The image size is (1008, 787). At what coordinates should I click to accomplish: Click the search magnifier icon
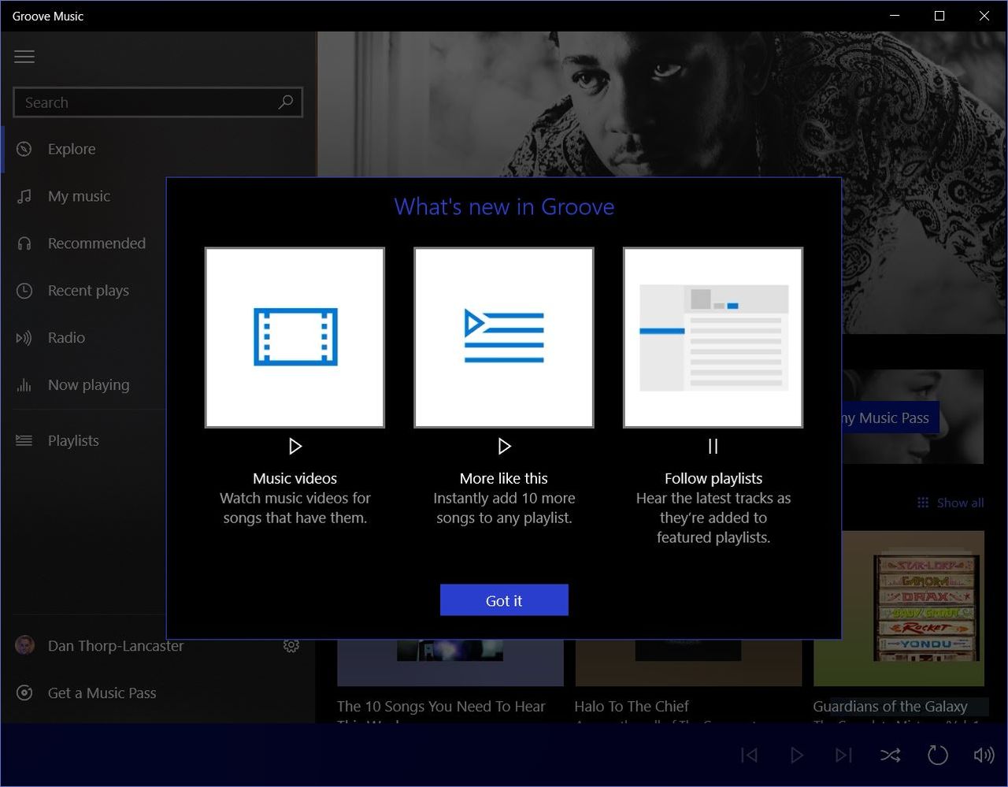coord(286,102)
